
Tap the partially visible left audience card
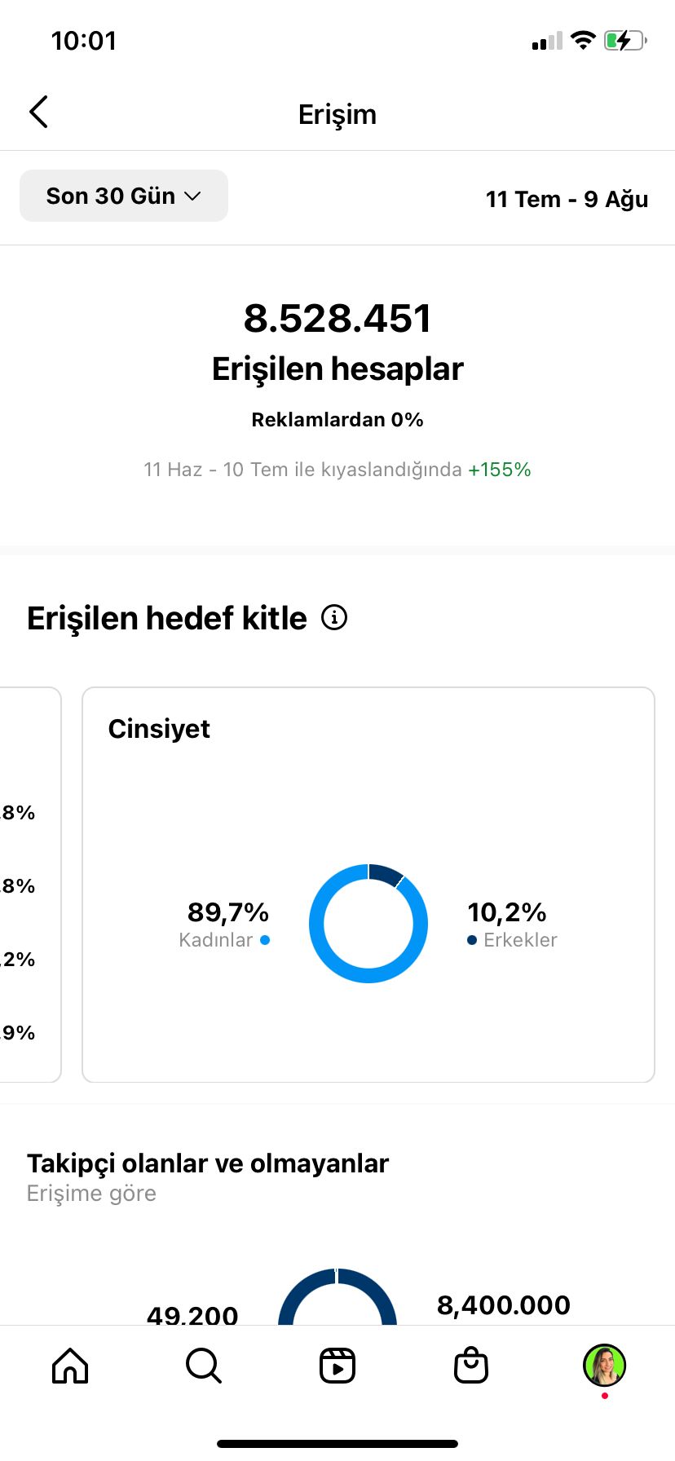pyautogui.click(x=30, y=885)
